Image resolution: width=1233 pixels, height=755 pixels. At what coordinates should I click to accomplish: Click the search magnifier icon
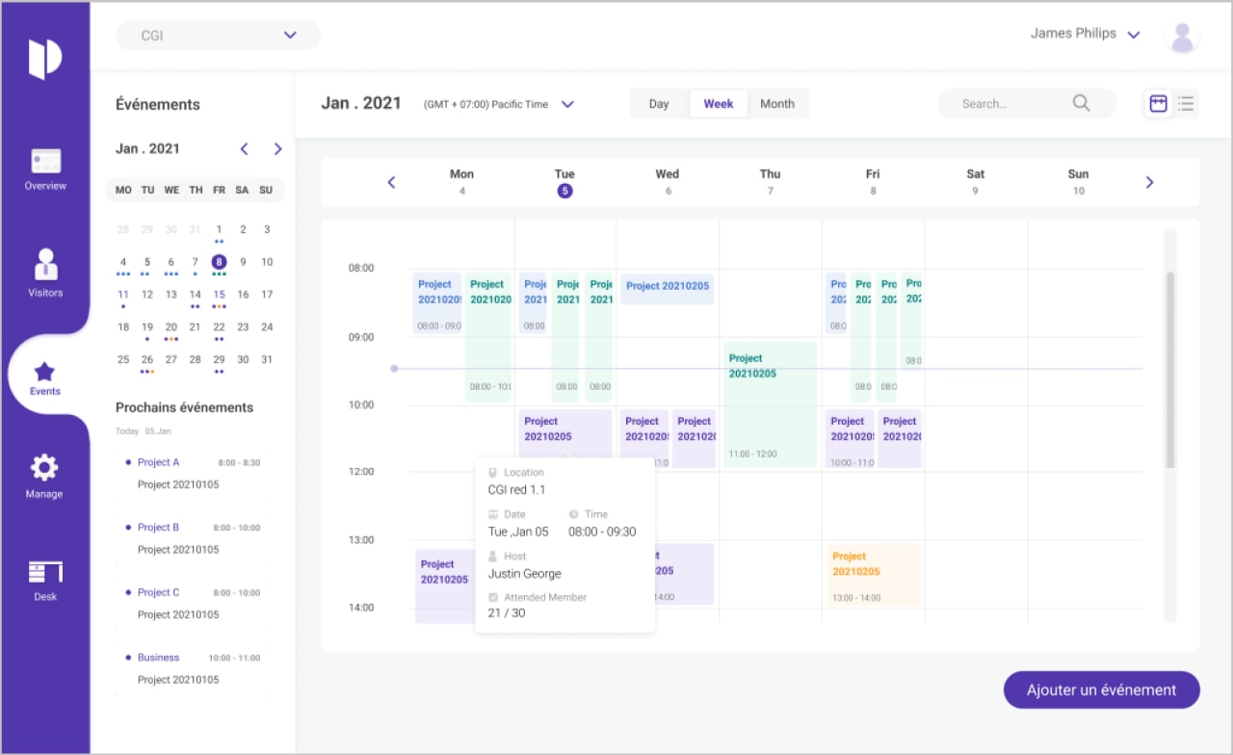pyautogui.click(x=1081, y=103)
